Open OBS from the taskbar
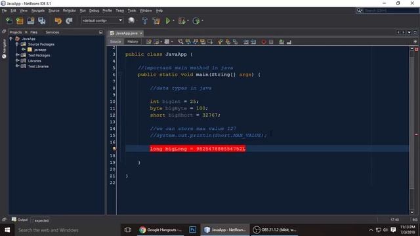The height and width of the screenshot is (236, 420). click(275, 230)
